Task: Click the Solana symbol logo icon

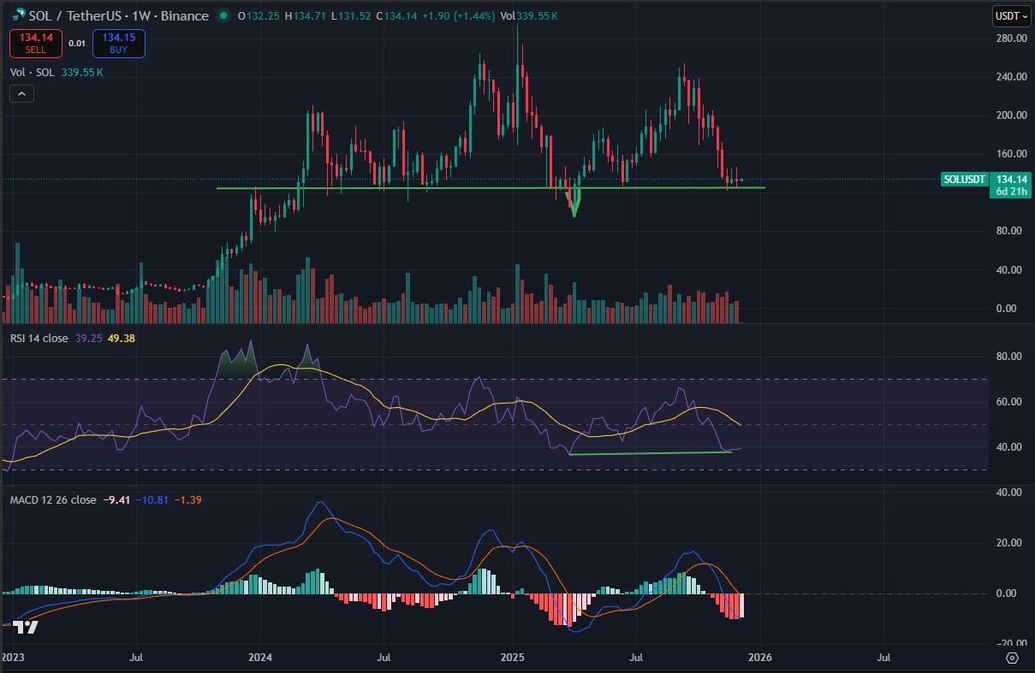Action: pyautogui.click(x=16, y=15)
